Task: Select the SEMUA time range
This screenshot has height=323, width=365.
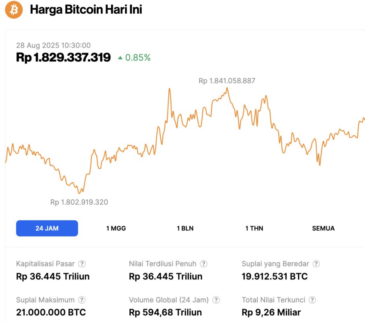Action: coord(323,228)
